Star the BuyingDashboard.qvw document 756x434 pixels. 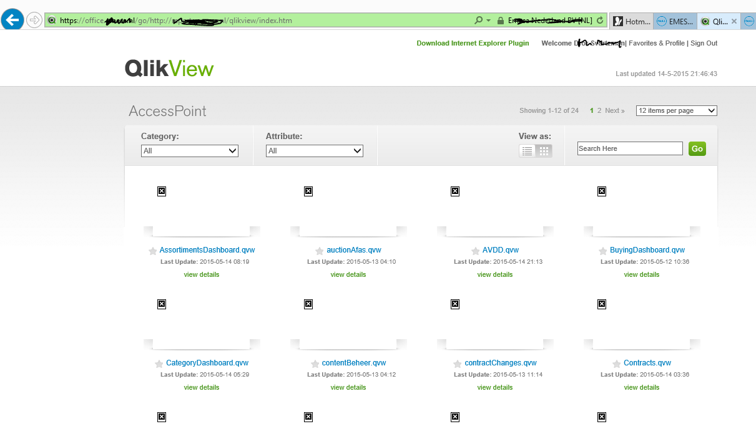point(603,251)
